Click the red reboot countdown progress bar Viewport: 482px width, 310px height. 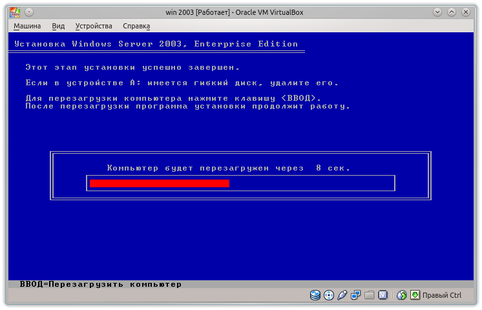160,183
